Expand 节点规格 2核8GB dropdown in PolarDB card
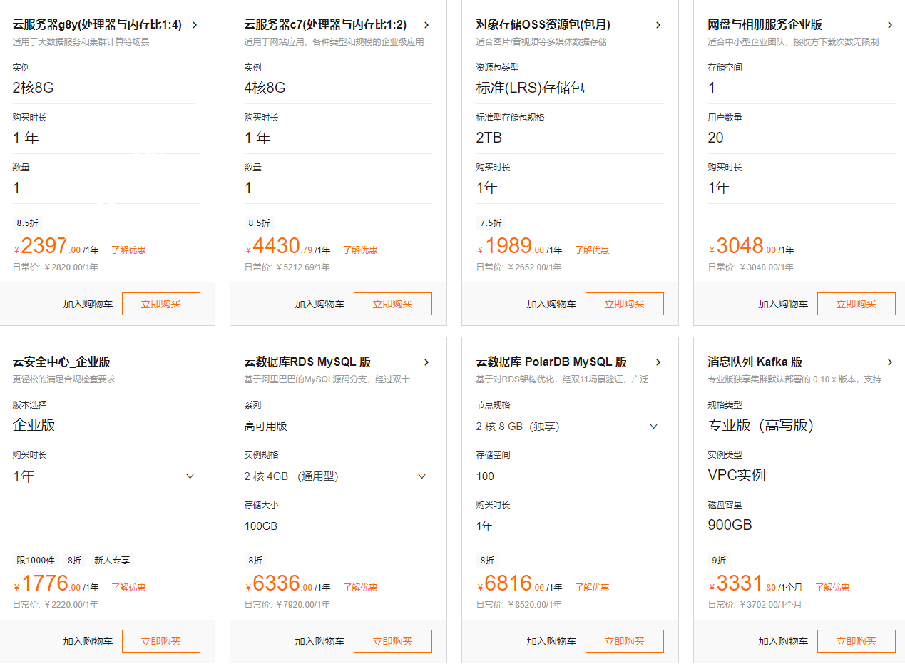905x664 pixels. pyautogui.click(x=570, y=426)
